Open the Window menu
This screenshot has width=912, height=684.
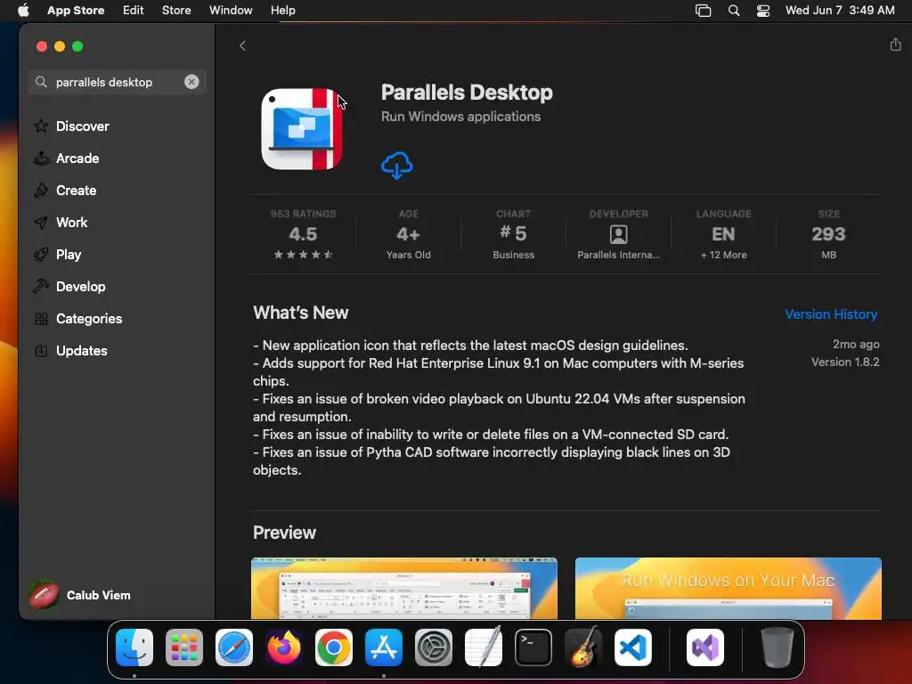tap(231, 10)
